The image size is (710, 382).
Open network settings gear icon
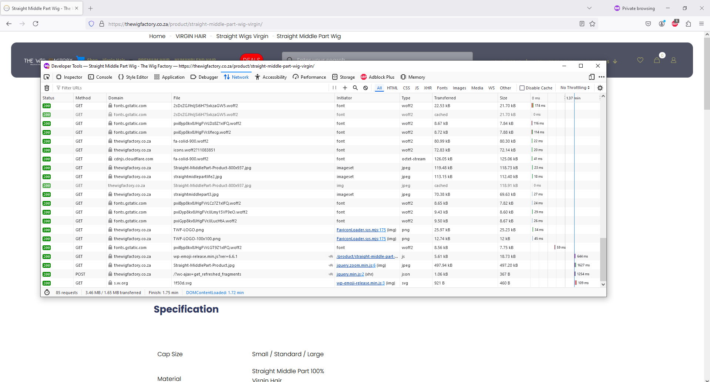(x=600, y=88)
